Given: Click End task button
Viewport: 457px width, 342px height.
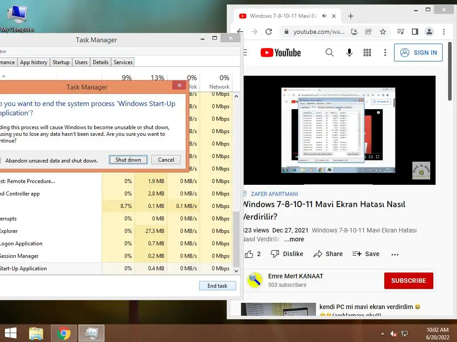Looking at the screenshot, I should pos(217,286).
